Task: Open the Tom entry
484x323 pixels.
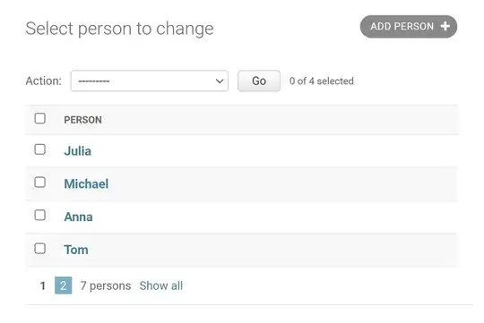Action: point(76,250)
